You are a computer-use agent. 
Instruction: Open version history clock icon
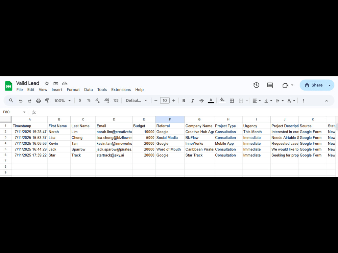pos(256,85)
